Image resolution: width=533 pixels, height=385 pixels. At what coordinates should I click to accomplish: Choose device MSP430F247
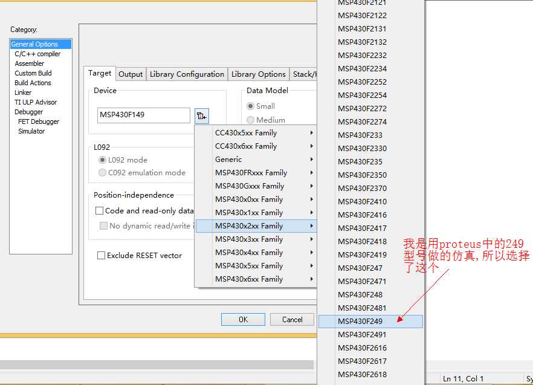pyautogui.click(x=370, y=268)
